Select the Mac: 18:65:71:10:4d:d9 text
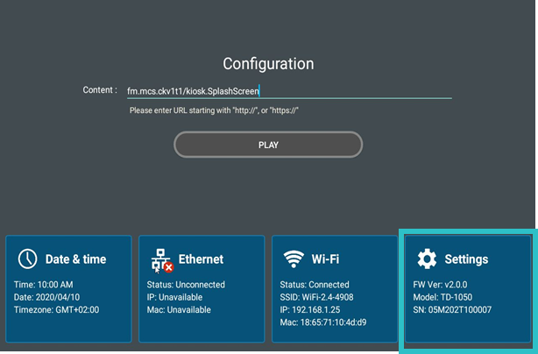The image size is (538, 354). point(322,322)
